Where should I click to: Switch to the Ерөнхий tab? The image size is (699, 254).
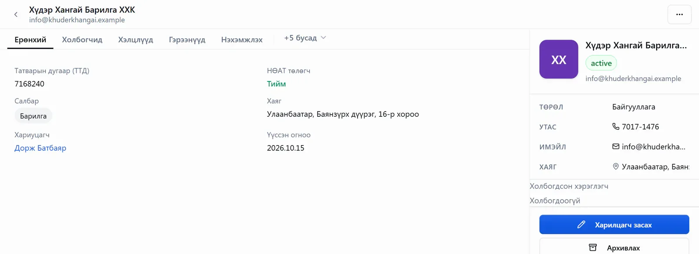click(x=31, y=40)
